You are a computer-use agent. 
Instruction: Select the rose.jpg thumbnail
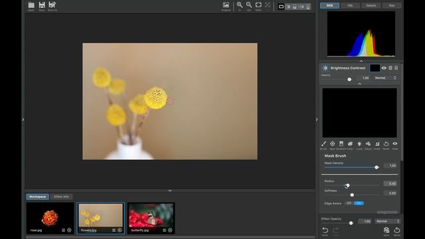[50, 218]
